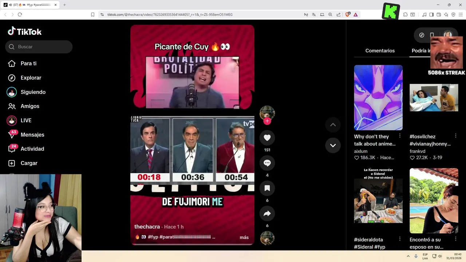
Task: Open thechacra profile avatar above plus badge
Action: tap(267, 113)
